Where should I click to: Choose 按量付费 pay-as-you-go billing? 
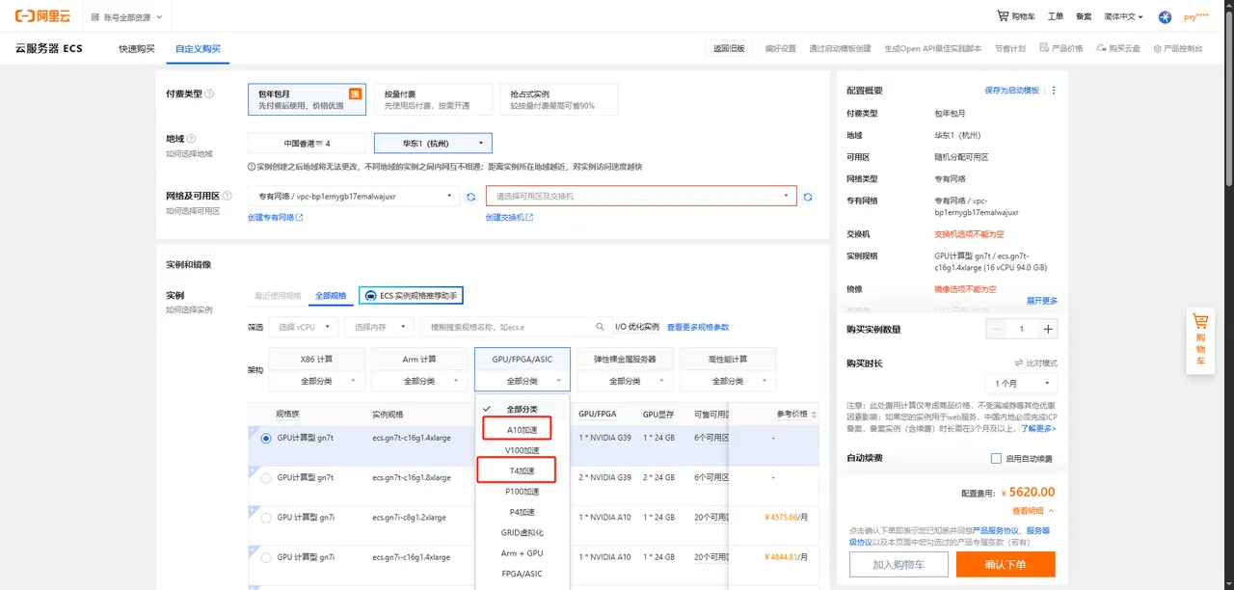click(432, 98)
